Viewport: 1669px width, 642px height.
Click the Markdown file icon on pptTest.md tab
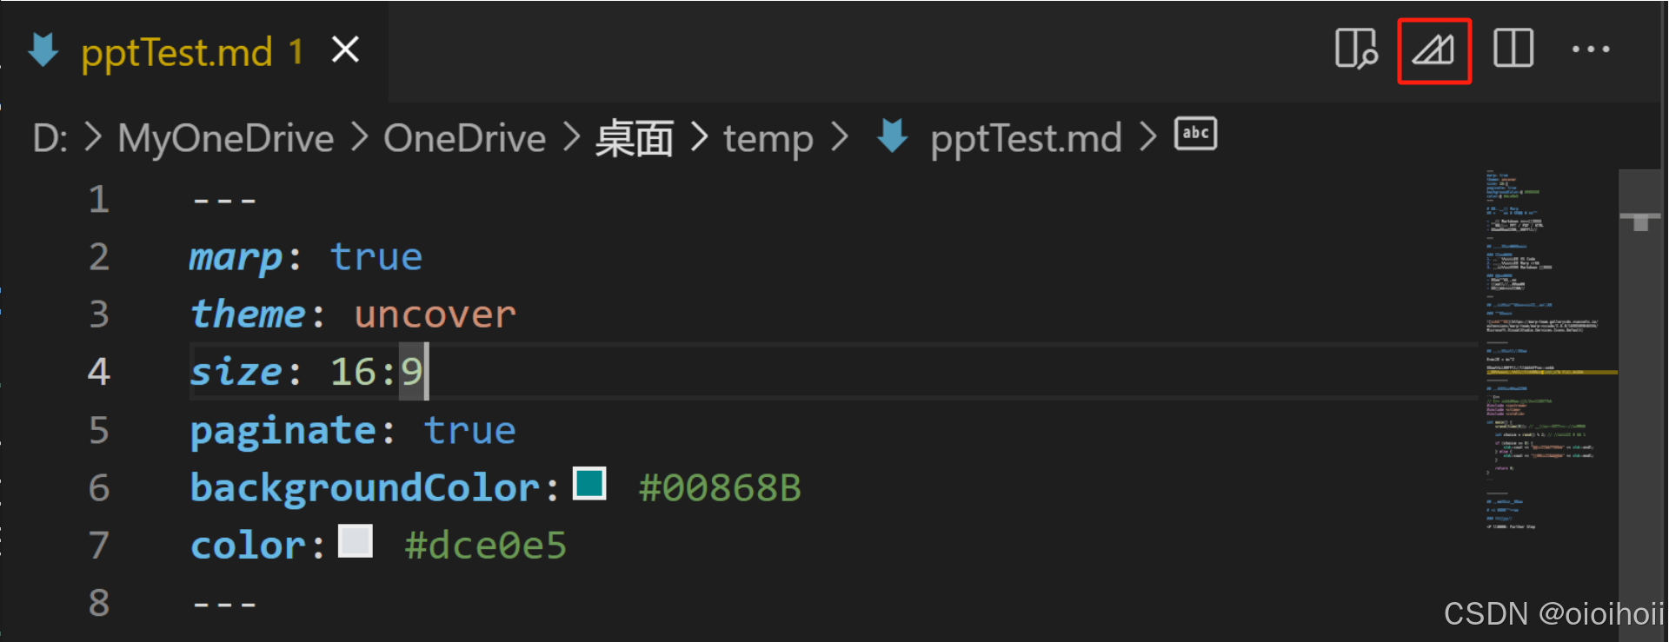43,50
